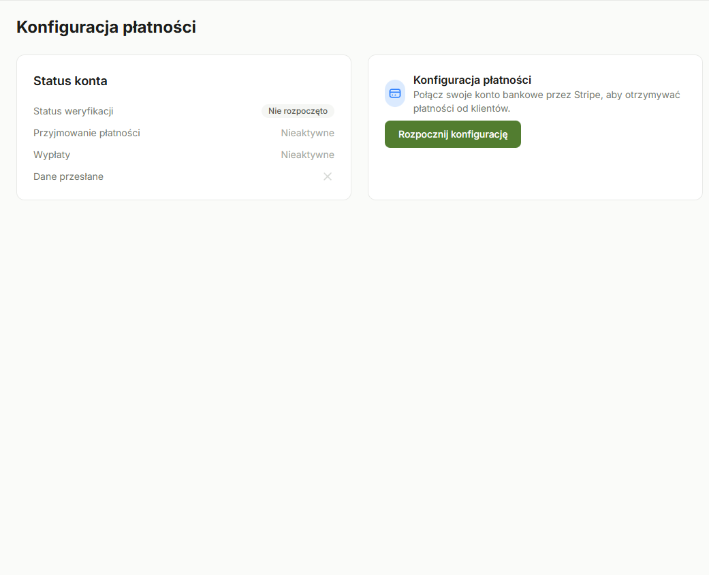709x575 pixels.
Task: Click the Wypłaty row label
Action: pos(52,155)
